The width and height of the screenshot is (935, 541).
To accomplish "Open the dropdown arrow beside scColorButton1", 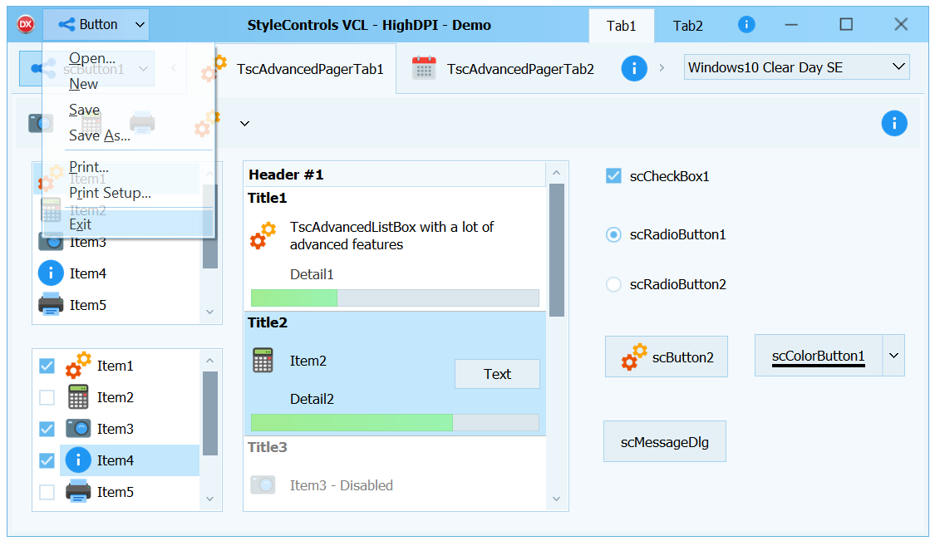I will pyautogui.click(x=893, y=356).
